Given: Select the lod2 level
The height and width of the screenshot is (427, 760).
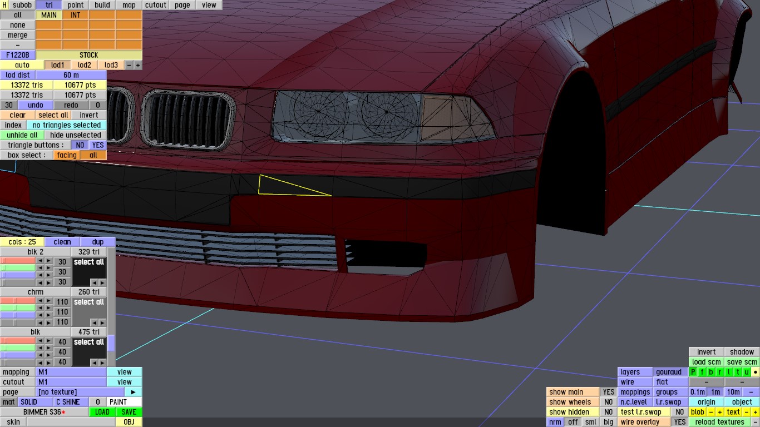Looking at the screenshot, I should [x=85, y=65].
